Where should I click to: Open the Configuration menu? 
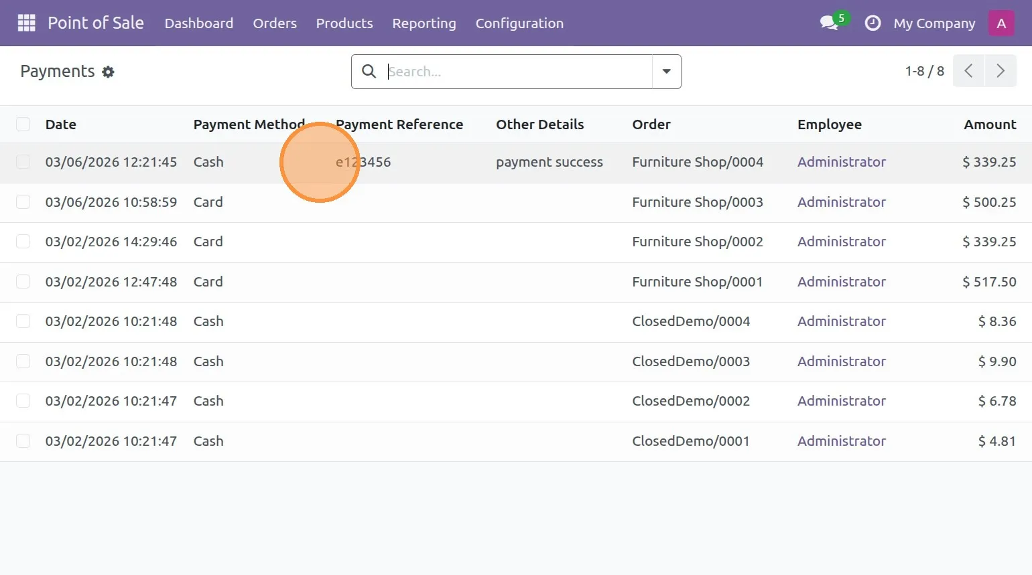pyautogui.click(x=519, y=23)
